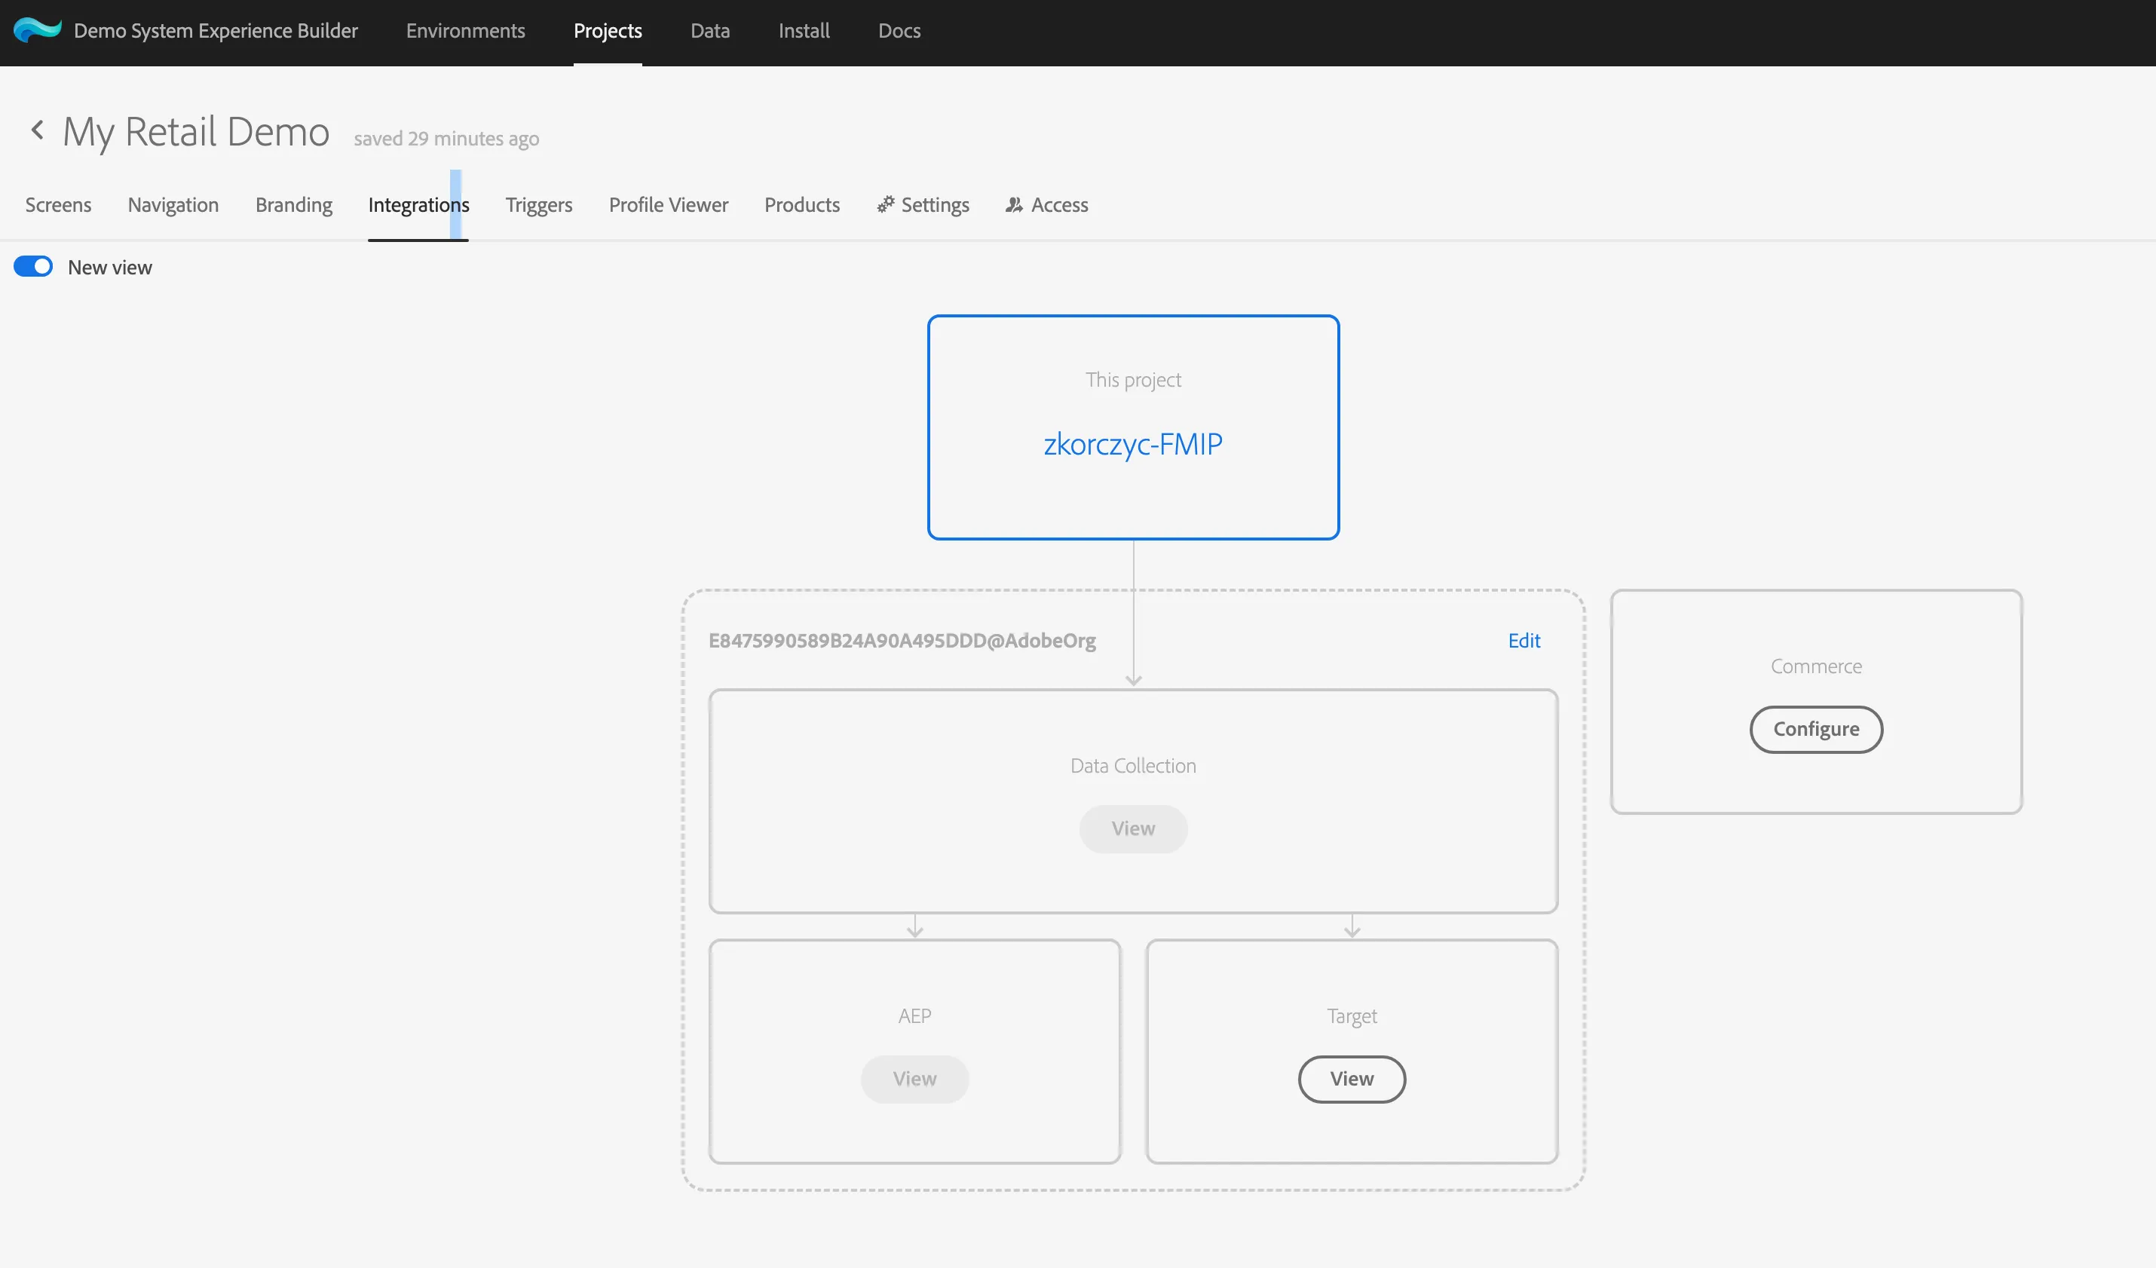Click View in the Data Collection card

pos(1133,828)
